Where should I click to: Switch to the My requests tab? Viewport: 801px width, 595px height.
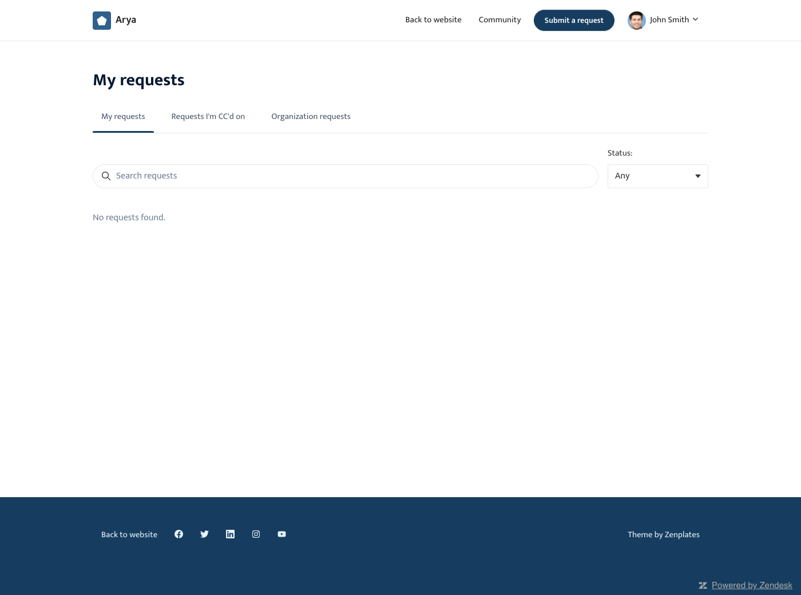click(x=123, y=117)
